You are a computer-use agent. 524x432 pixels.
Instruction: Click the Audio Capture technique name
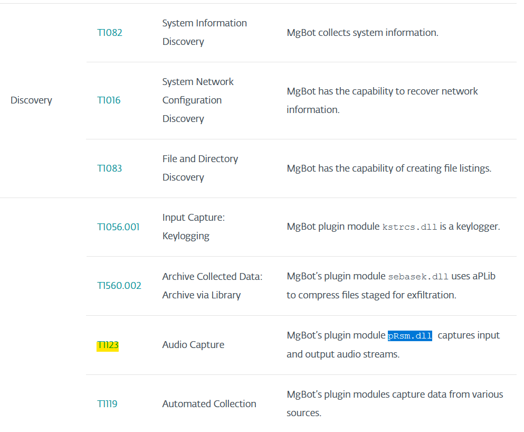pyautogui.click(x=193, y=345)
